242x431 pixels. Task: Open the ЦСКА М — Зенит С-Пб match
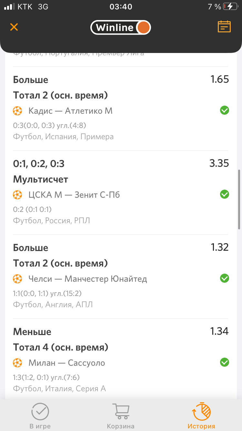[74, 195]
